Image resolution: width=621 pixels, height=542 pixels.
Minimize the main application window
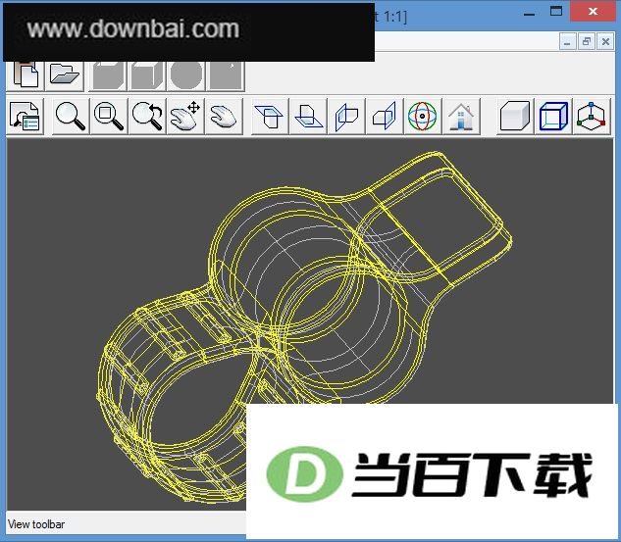(x=529, y=13)
